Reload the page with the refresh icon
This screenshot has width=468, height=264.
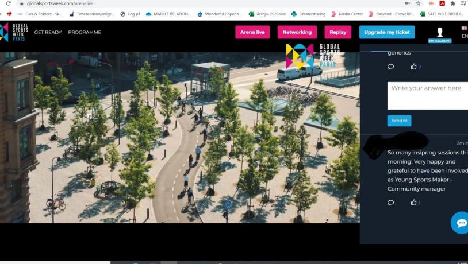[x=9, y=3]
